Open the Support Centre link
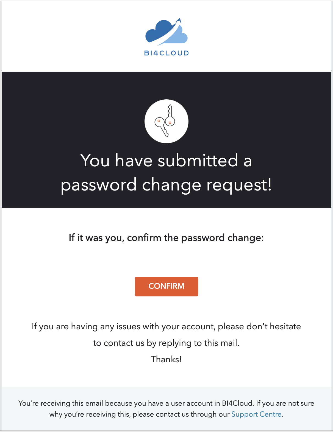 256,414
